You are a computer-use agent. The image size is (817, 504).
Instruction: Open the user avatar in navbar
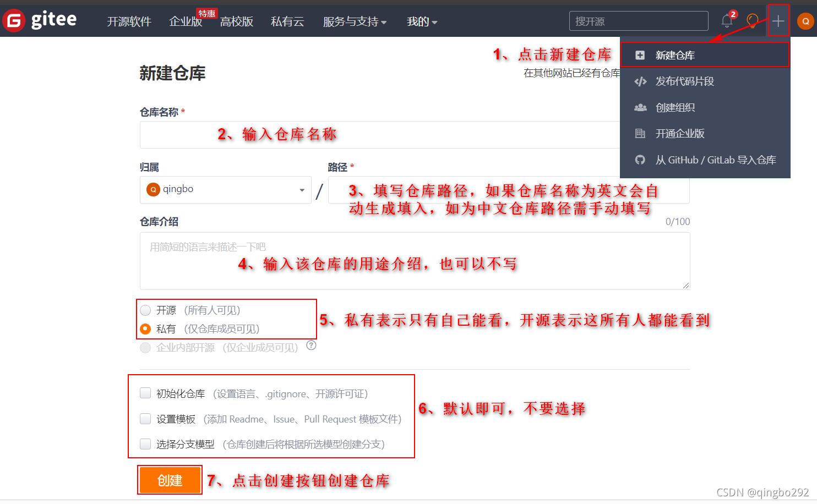[x=805, y=21]
